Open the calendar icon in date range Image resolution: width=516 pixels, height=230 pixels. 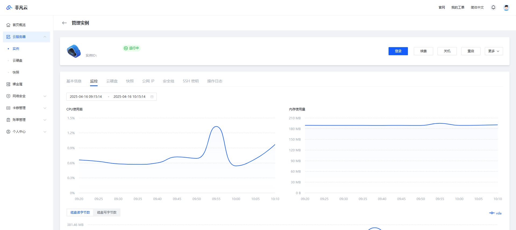pyautogui.click(x=152, y=97)
